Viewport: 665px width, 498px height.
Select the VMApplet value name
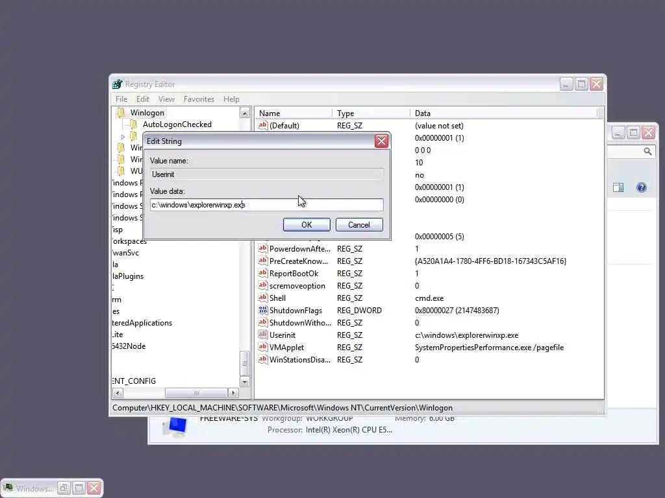(x=286, y=348)
